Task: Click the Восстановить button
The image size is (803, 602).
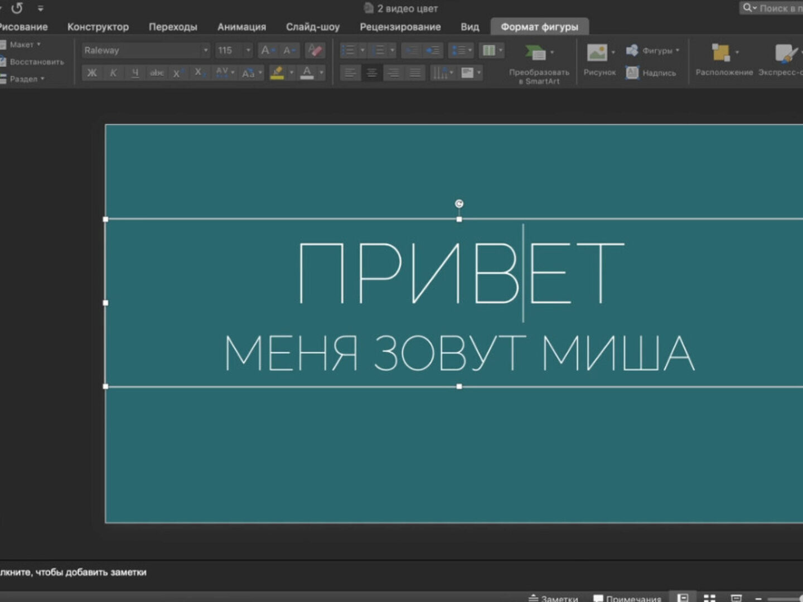Action: (36, 62)
